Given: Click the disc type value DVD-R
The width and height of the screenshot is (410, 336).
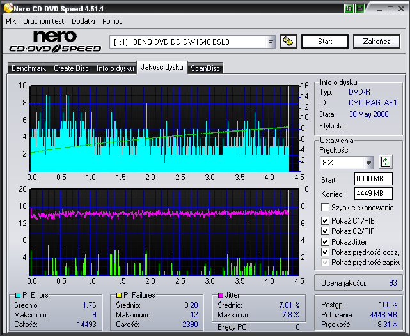Looking at the screenshot, I should (x=359, y=92).
